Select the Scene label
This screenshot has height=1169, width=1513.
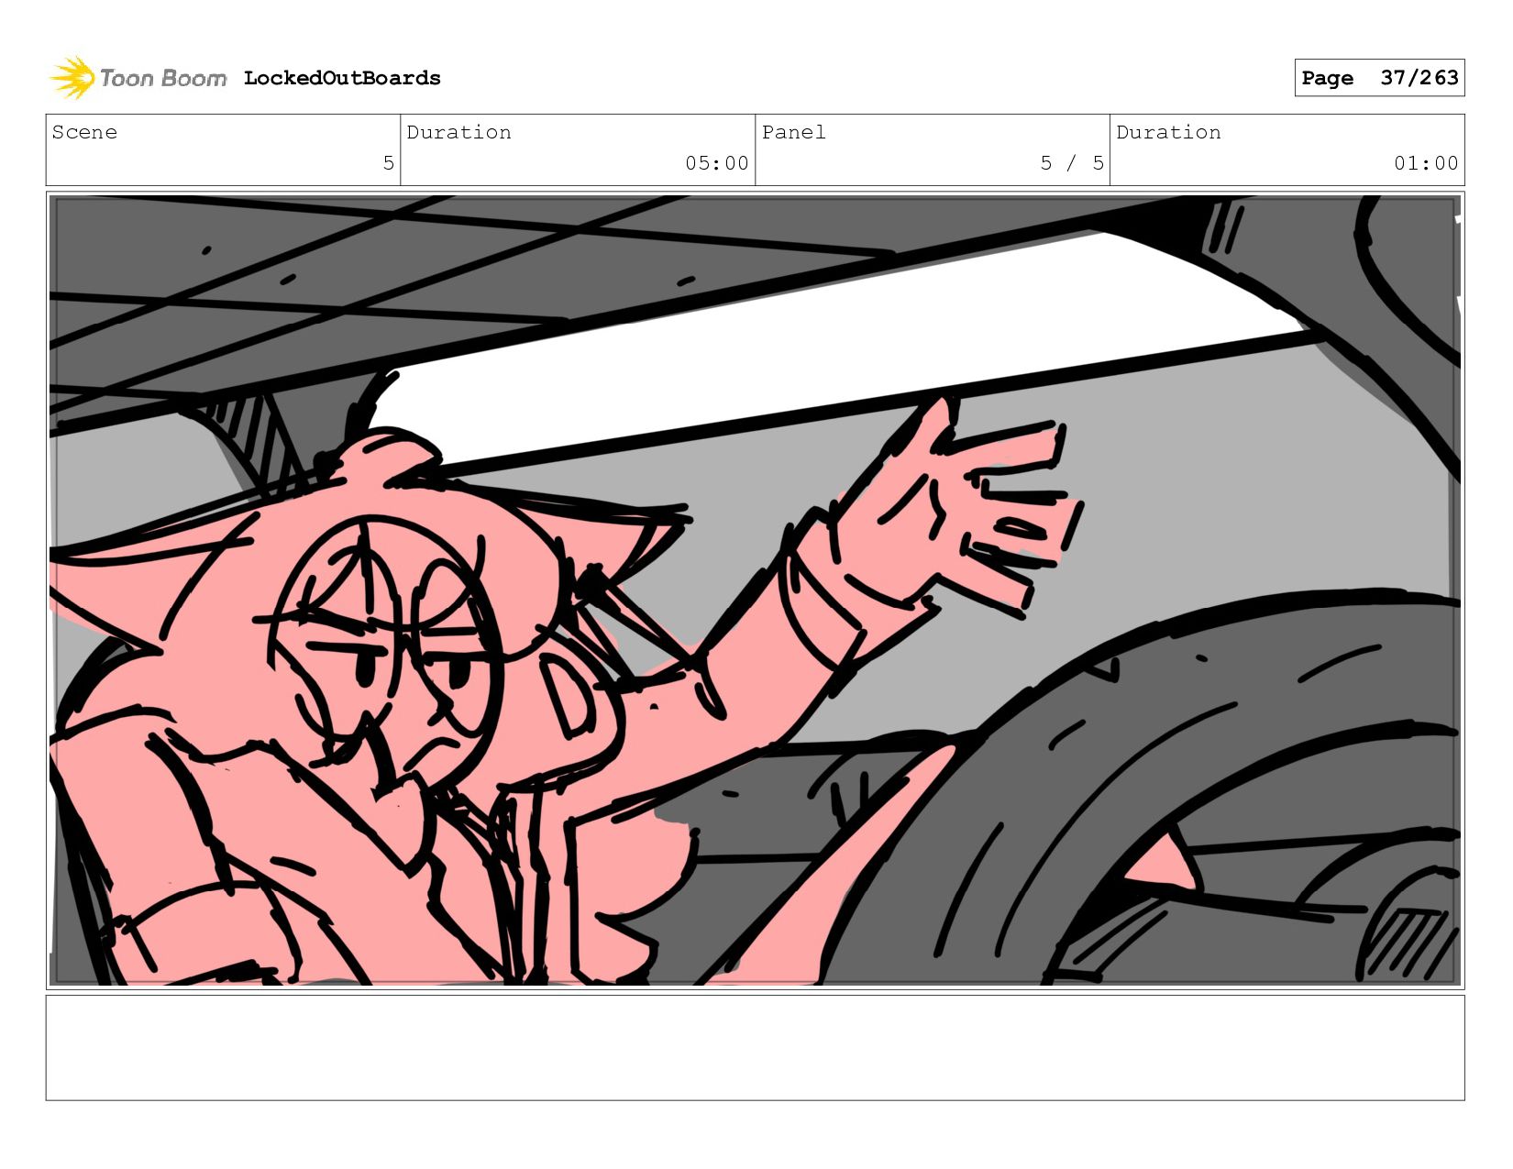tap(84, 132)
